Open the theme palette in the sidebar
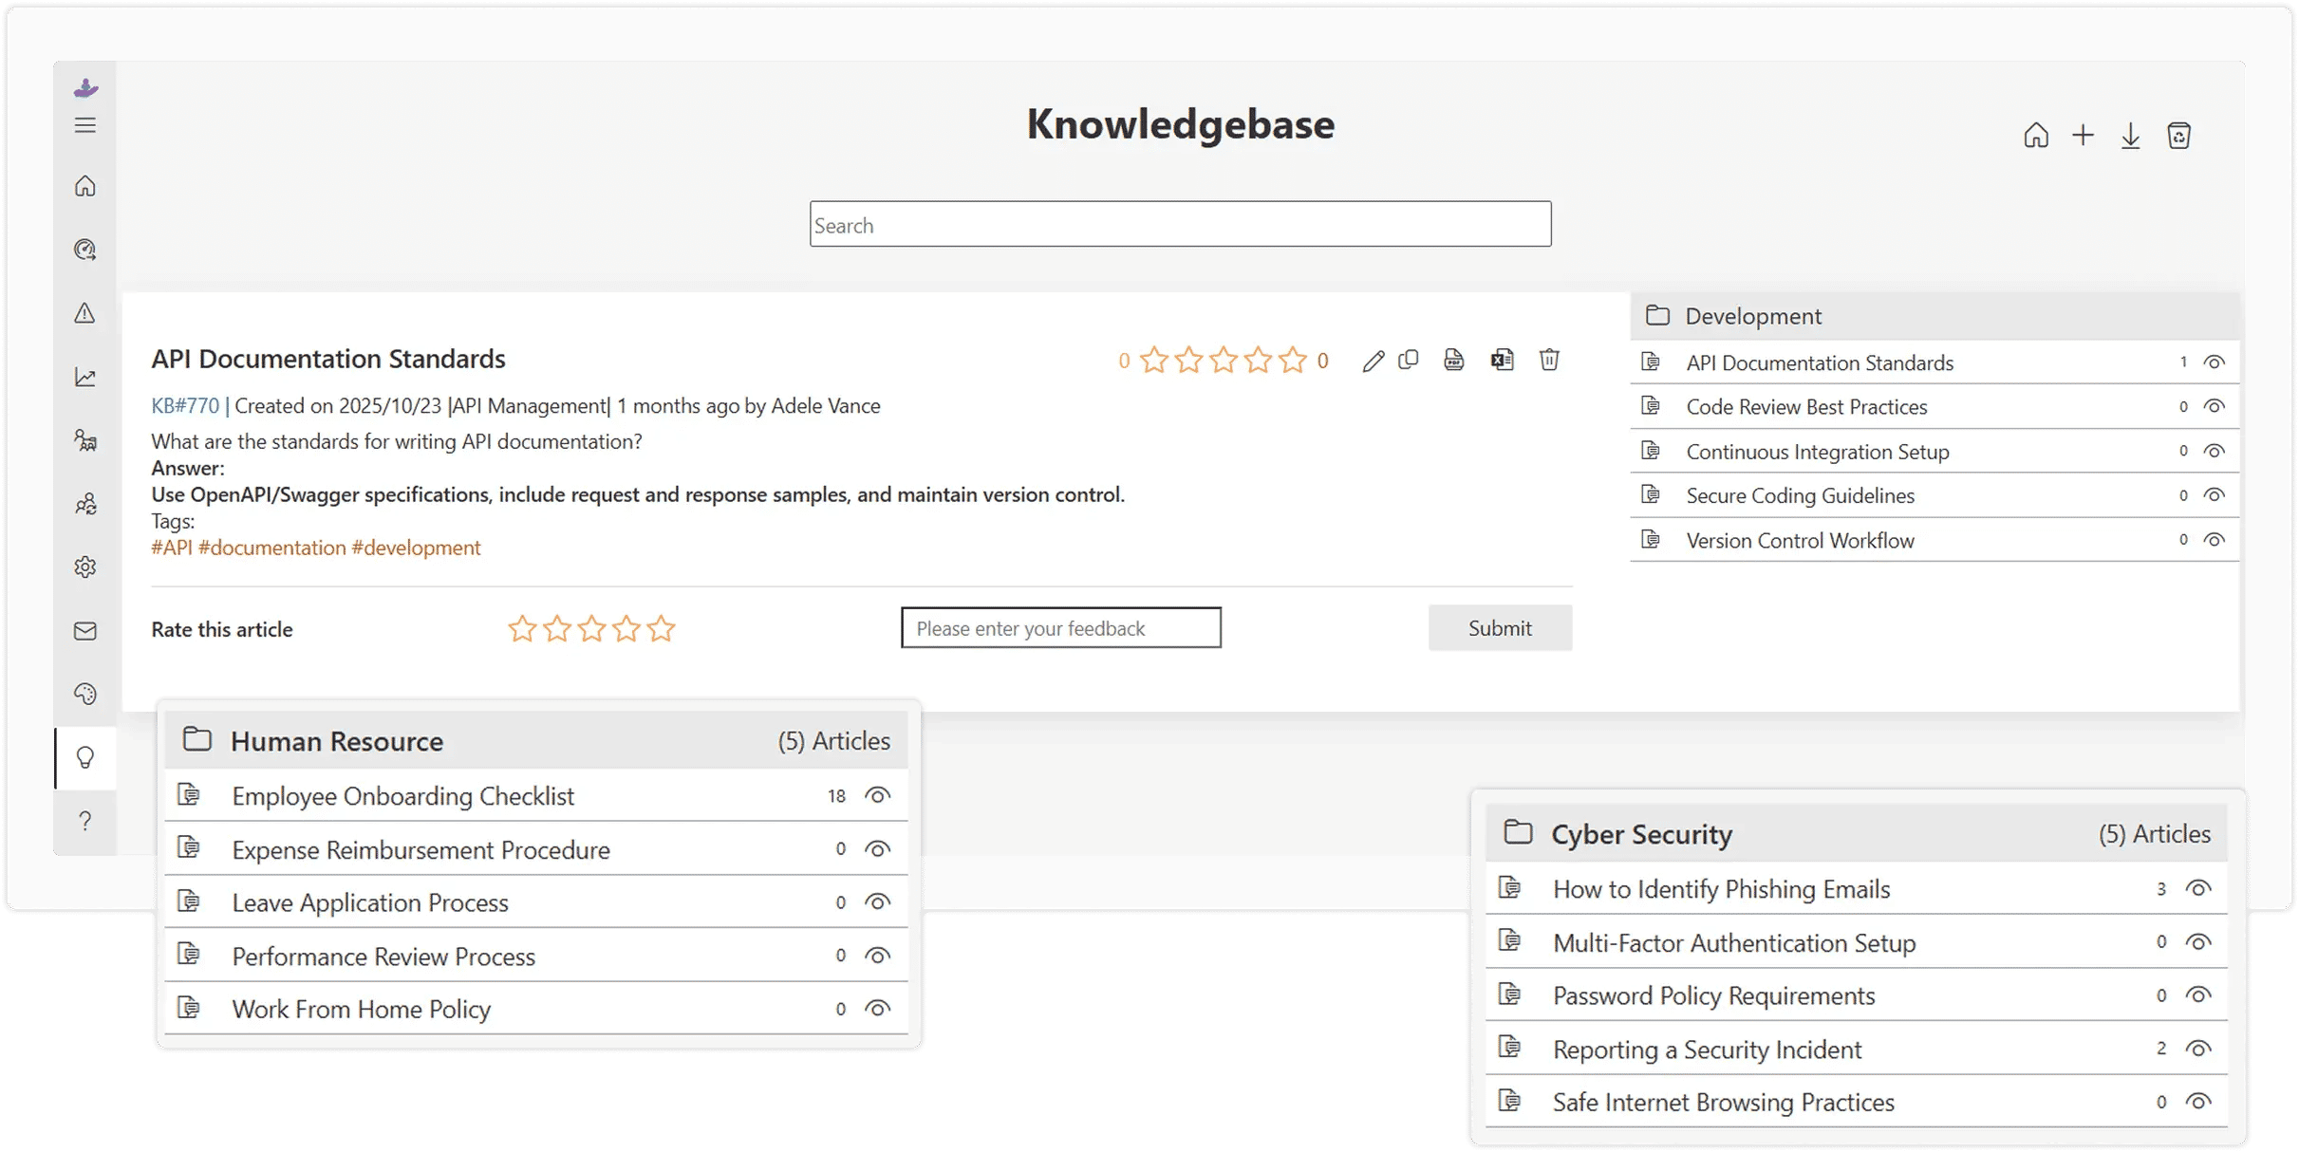This screenshot has height=1152, width=2299. click(85, 694)
